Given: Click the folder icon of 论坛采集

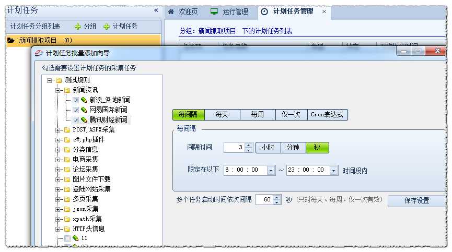Looking at the screenshot, I should 67,170.
